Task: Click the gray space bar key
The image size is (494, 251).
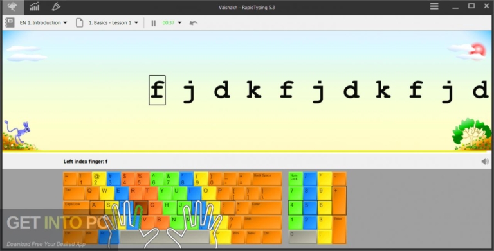Action: [x=165, y=237]
